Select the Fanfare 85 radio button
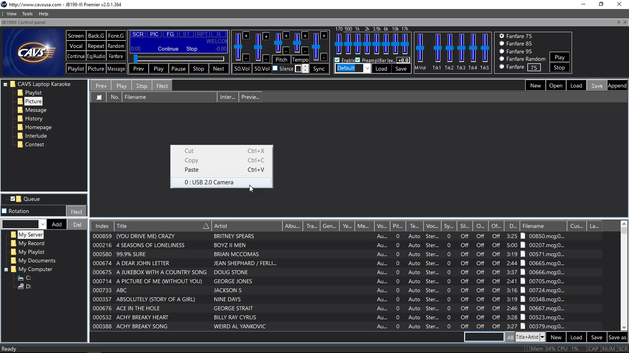The image size is (629, 353). tap(502, 44)
